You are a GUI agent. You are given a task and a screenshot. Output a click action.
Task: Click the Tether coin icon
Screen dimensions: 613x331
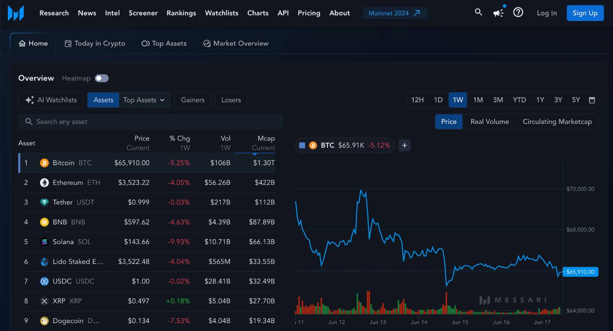coord(44,202)
